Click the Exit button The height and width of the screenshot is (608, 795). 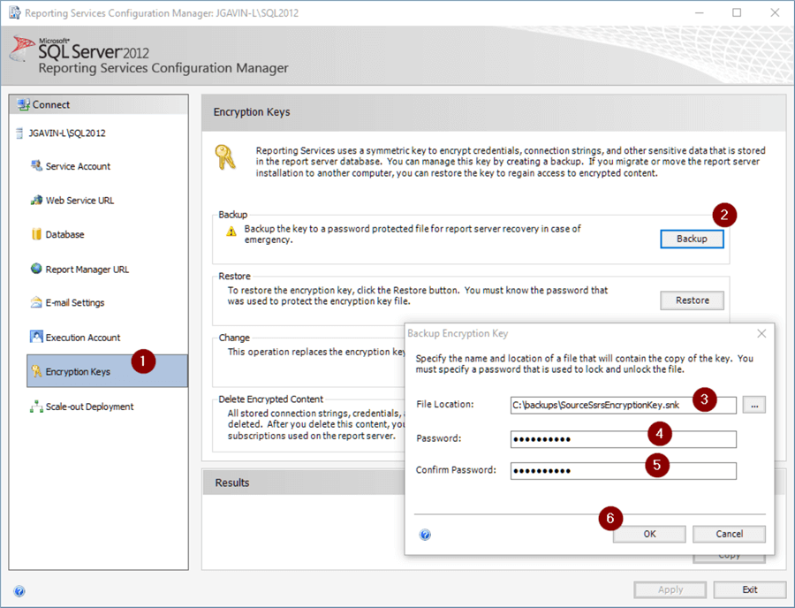click(749, 589)
